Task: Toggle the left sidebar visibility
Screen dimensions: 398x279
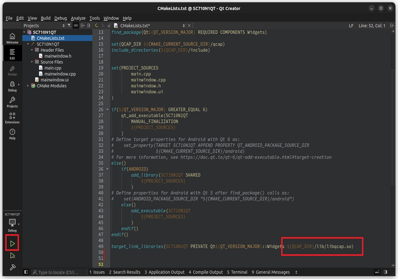Action: tap(26, 272)
